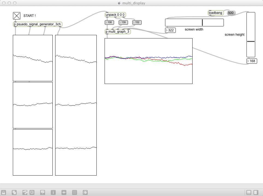Click the clear (X) icon in bottom toolbar

(32, 192)
